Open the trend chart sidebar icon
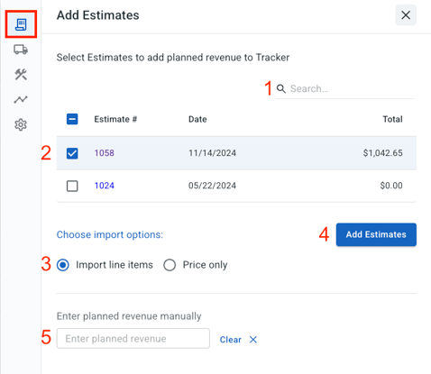 tap(21, 99)
